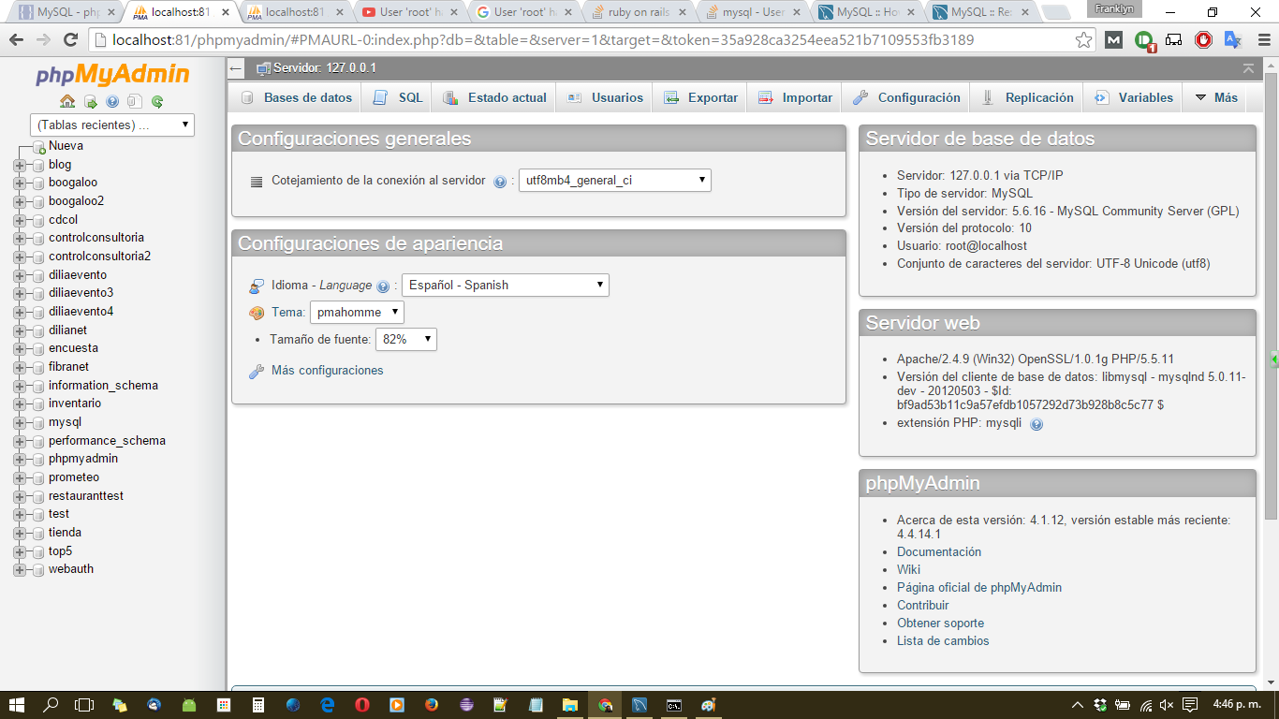Select the controlconsultoria database

tap(96, 238)
